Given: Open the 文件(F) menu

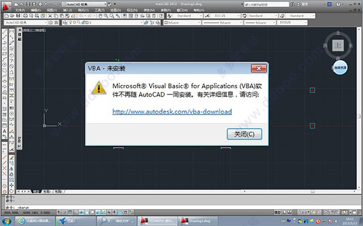Looking at the screenshot, I should pos(20,10).
